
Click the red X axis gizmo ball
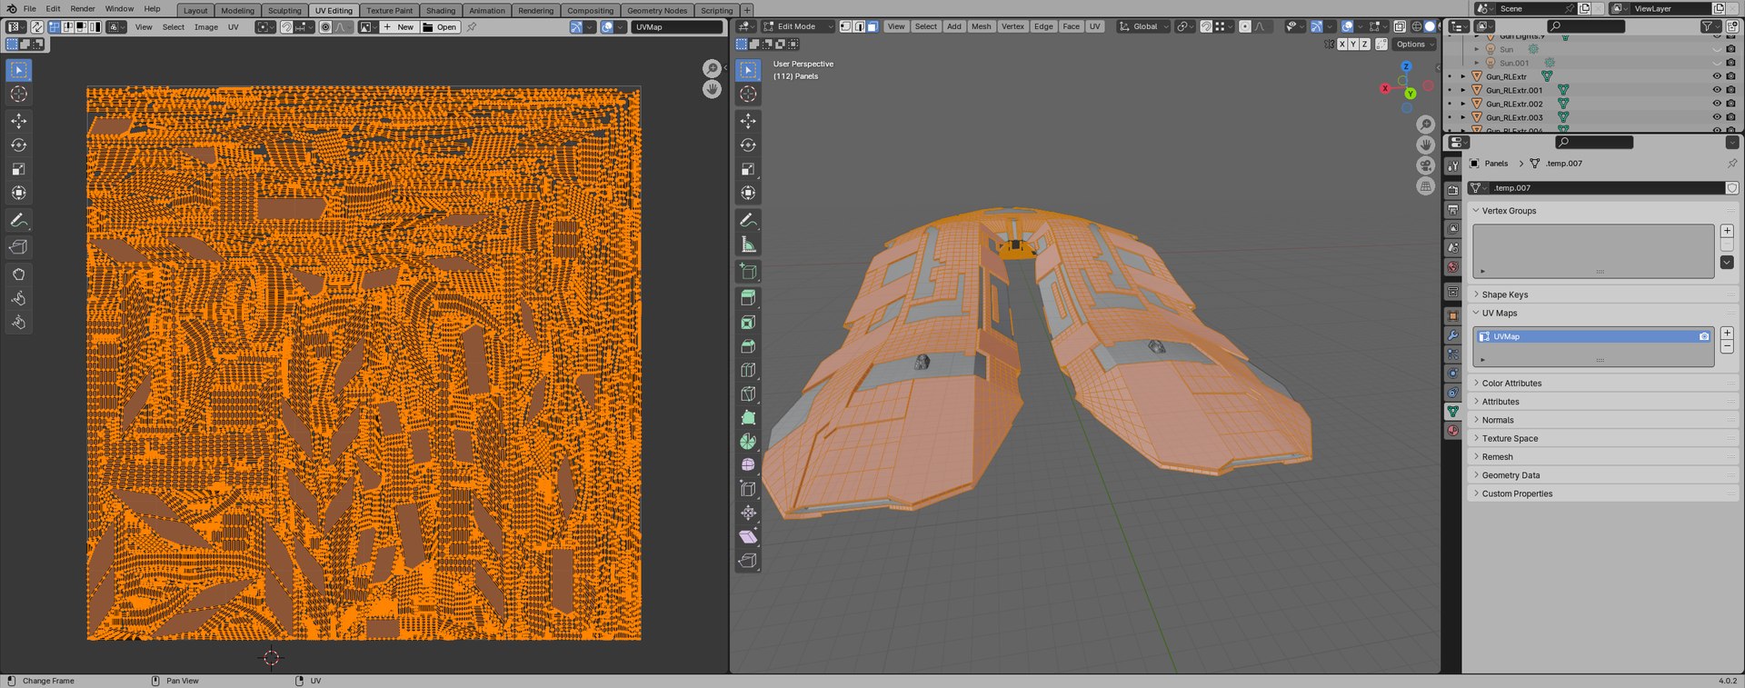[1385, 88]
